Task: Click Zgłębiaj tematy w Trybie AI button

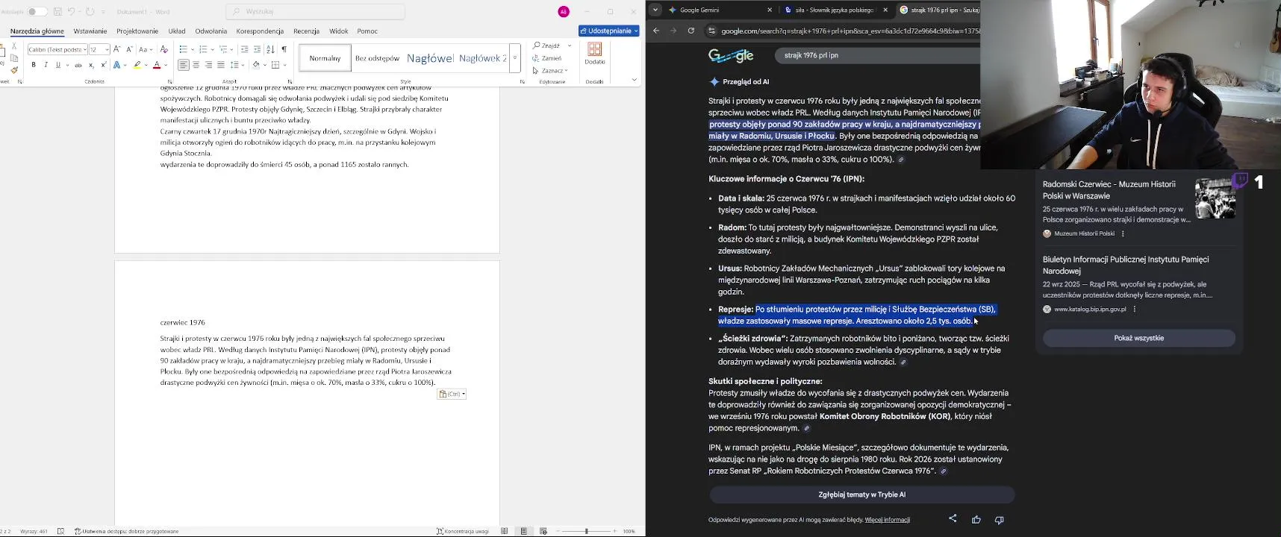Action: pyautogui.click(x=861, y=494)
